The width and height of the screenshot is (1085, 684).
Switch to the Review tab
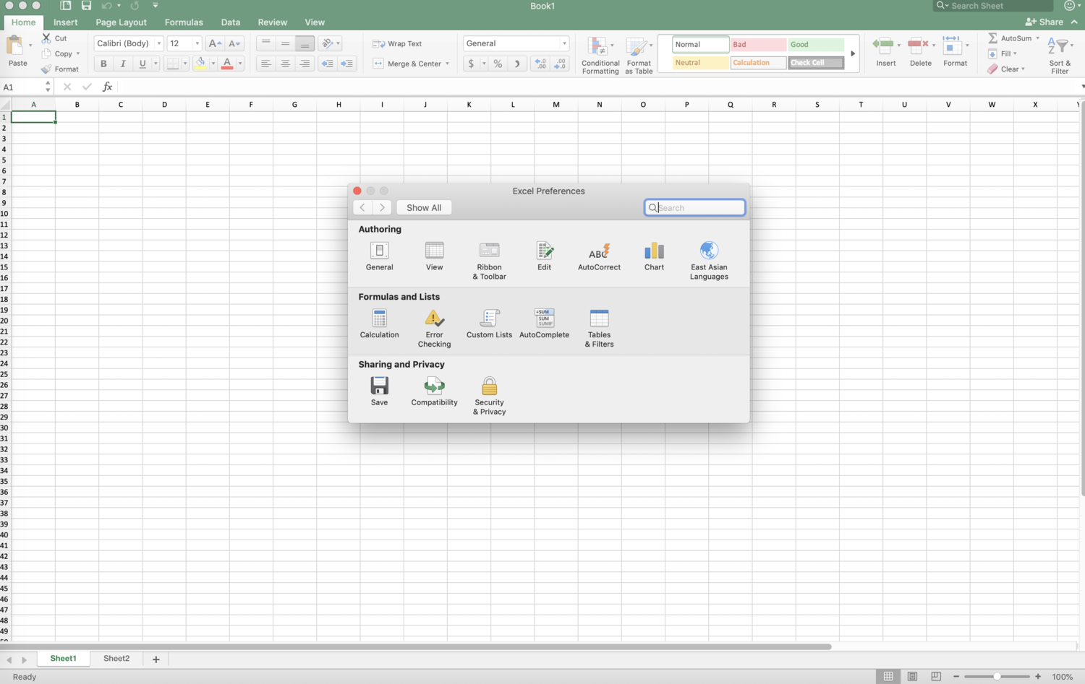[272, 22]
